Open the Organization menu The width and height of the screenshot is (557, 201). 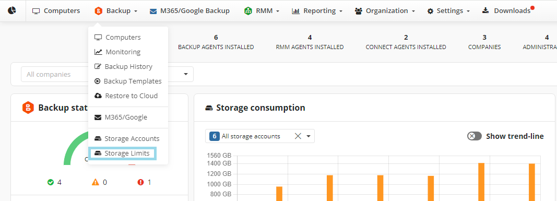point(385,11)
